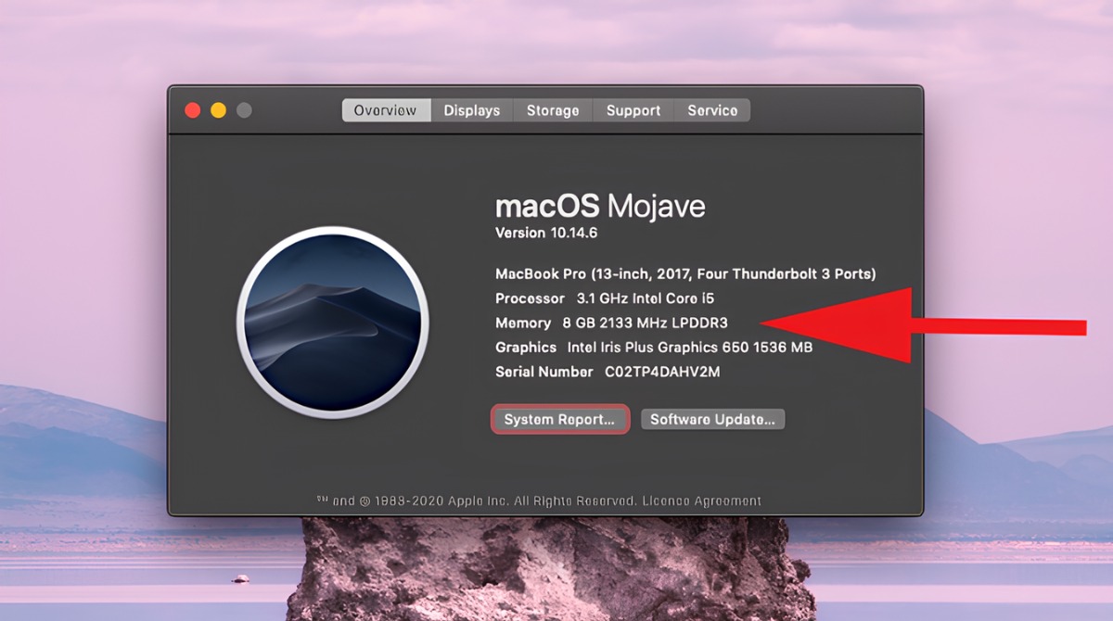The image size is (1113, 621).
Task: Click the green zoom button
Action: click(244, 109)
